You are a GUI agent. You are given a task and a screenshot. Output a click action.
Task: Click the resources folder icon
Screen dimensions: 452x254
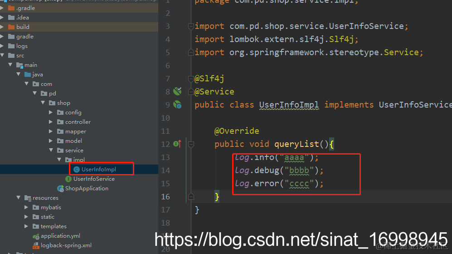coord(28,198)
